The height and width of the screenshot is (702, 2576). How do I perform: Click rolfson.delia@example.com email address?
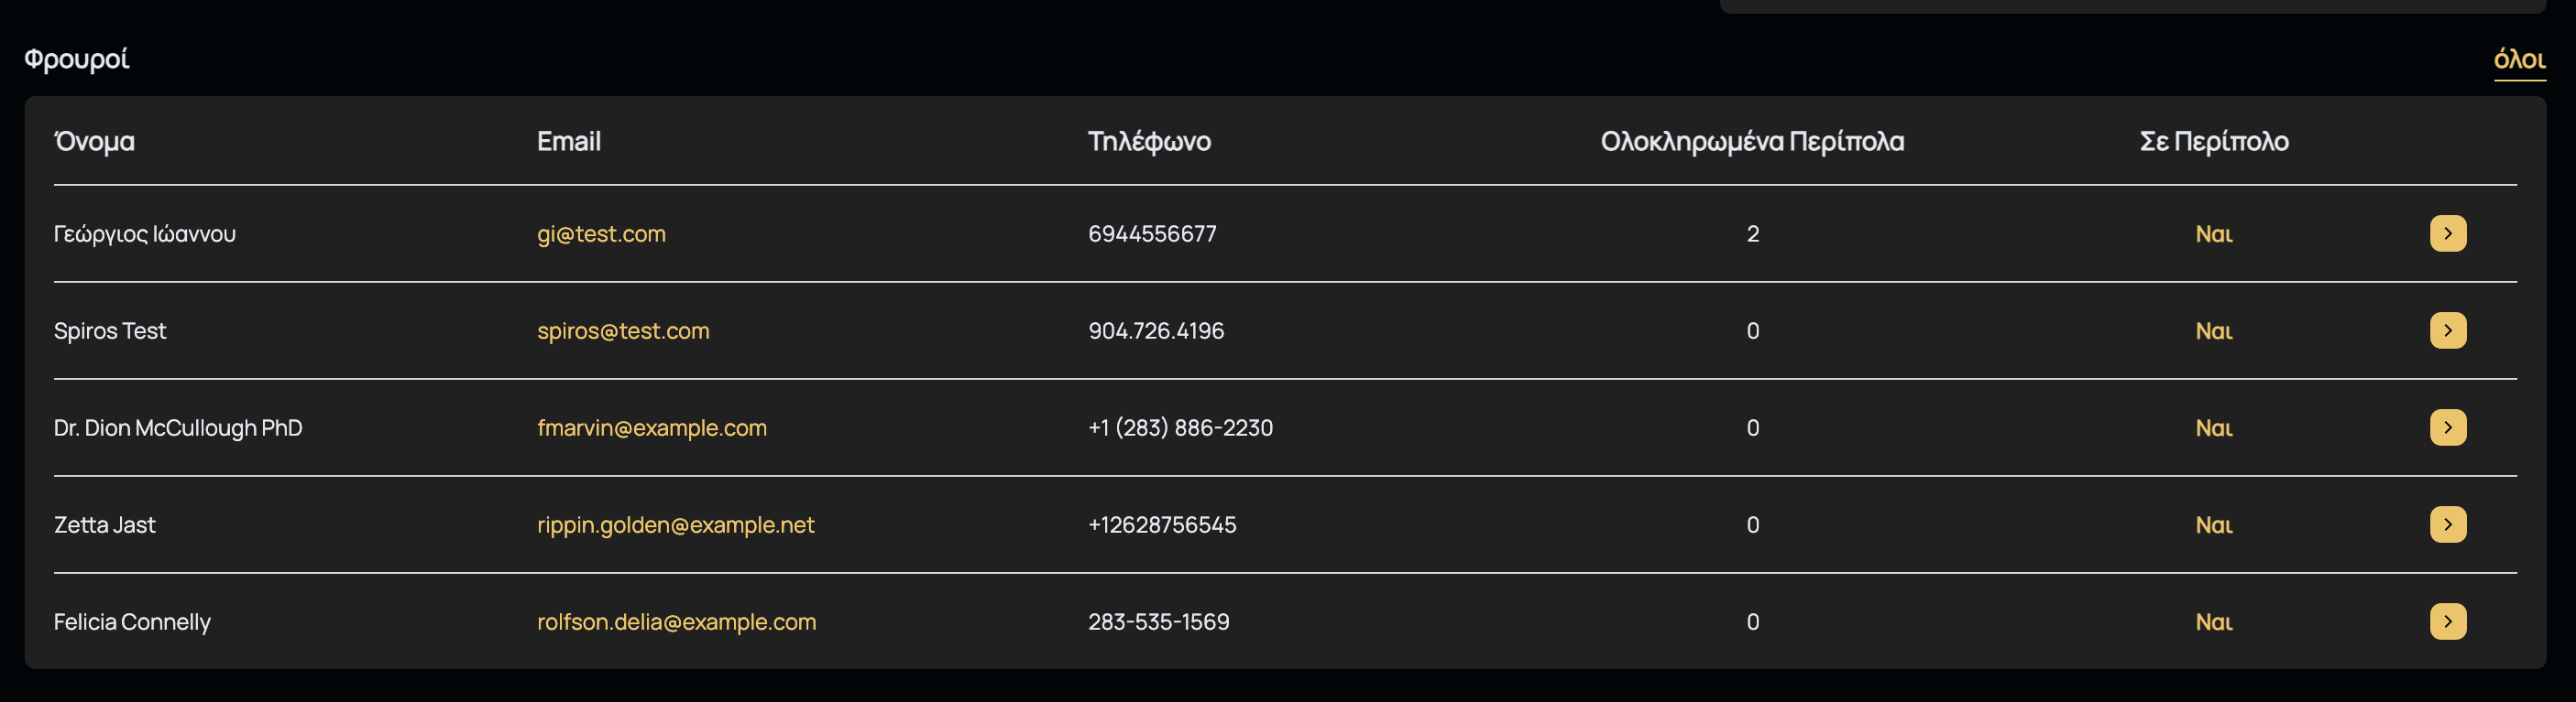tap(676, 621)
